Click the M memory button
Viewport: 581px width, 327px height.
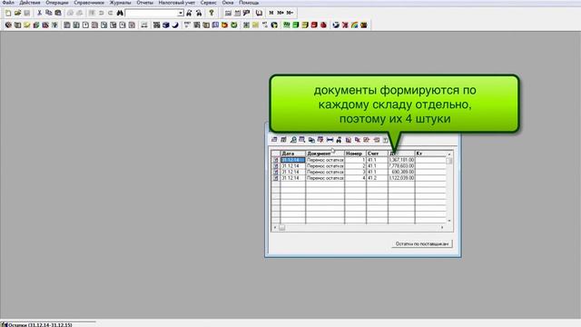point(271,13)
